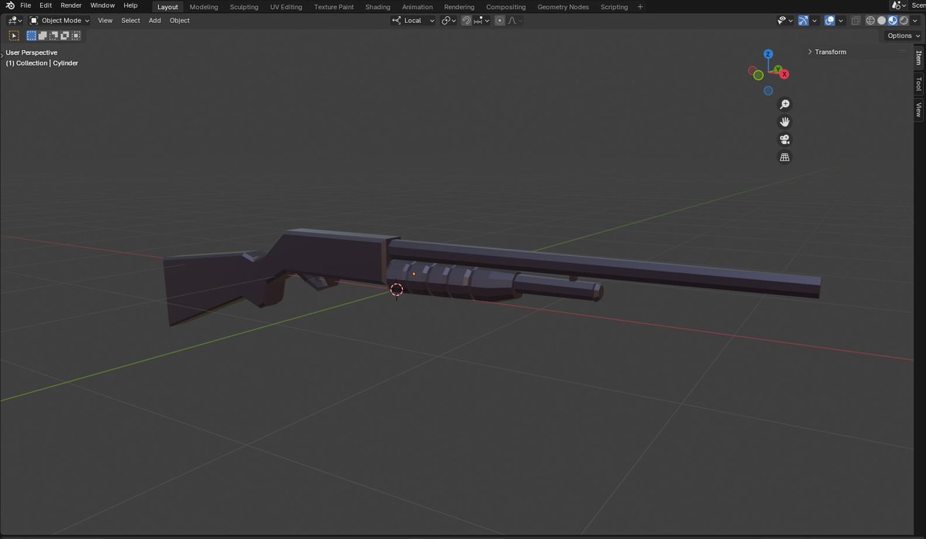Select the View sidebar tab
926x539 pixels.
point(918,110)
